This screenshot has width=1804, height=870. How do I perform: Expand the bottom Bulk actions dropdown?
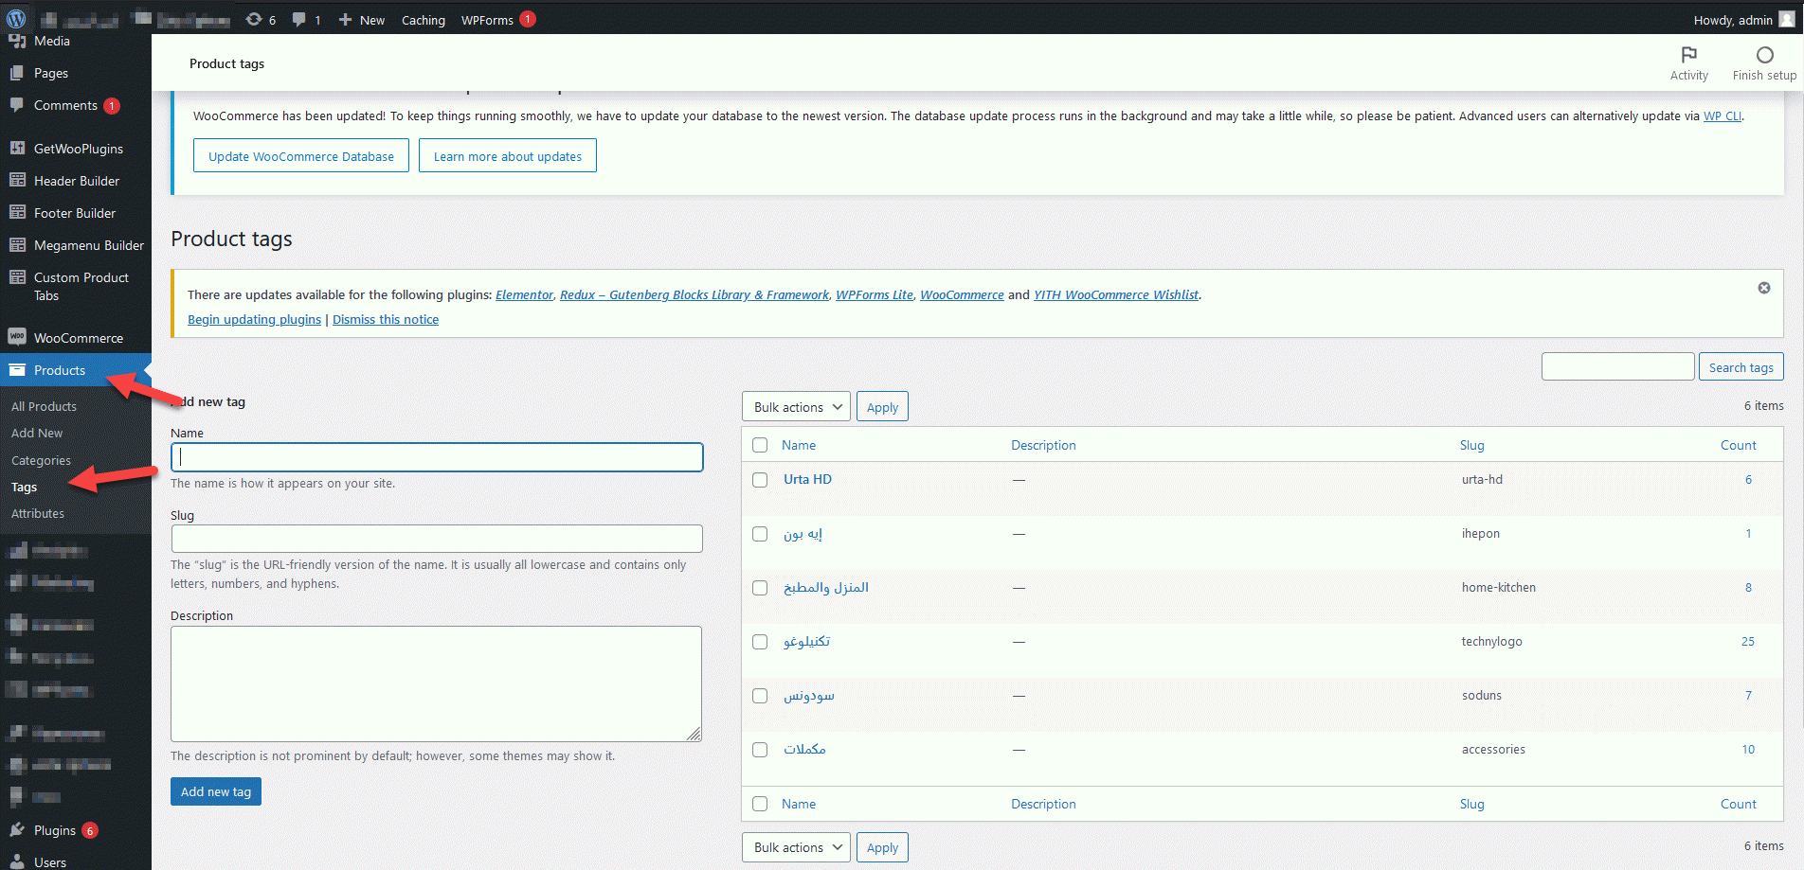click(x=796, y=847)
